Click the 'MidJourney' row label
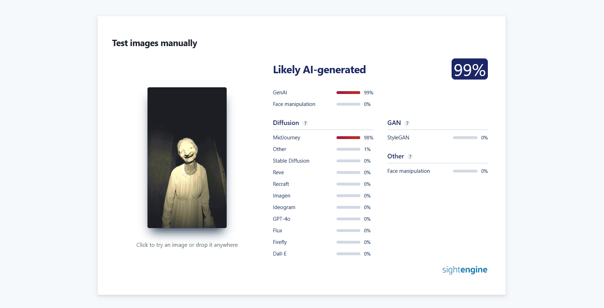This screenshot has width=604, height=308. click(287, 138)
